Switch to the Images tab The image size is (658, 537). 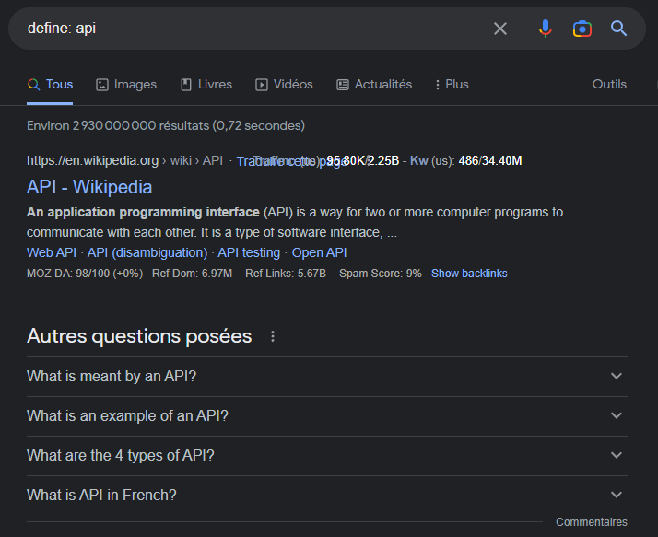[x=126, y=85]
